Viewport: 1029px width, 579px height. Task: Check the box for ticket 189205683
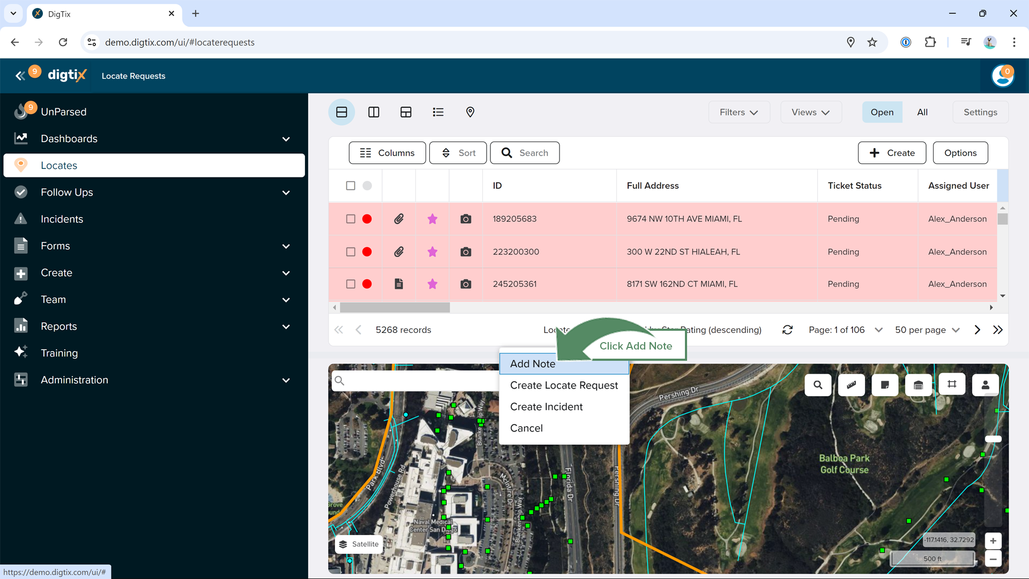351,219
